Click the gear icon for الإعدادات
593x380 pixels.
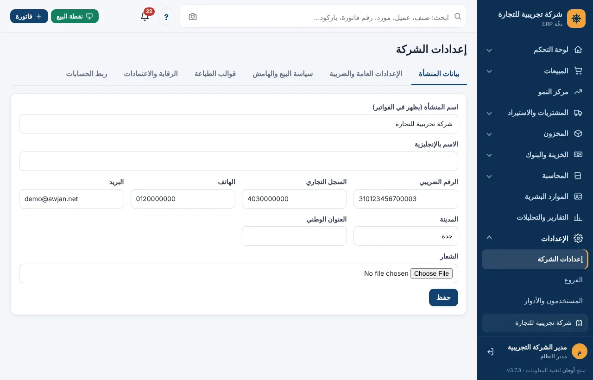coord(578,238)
